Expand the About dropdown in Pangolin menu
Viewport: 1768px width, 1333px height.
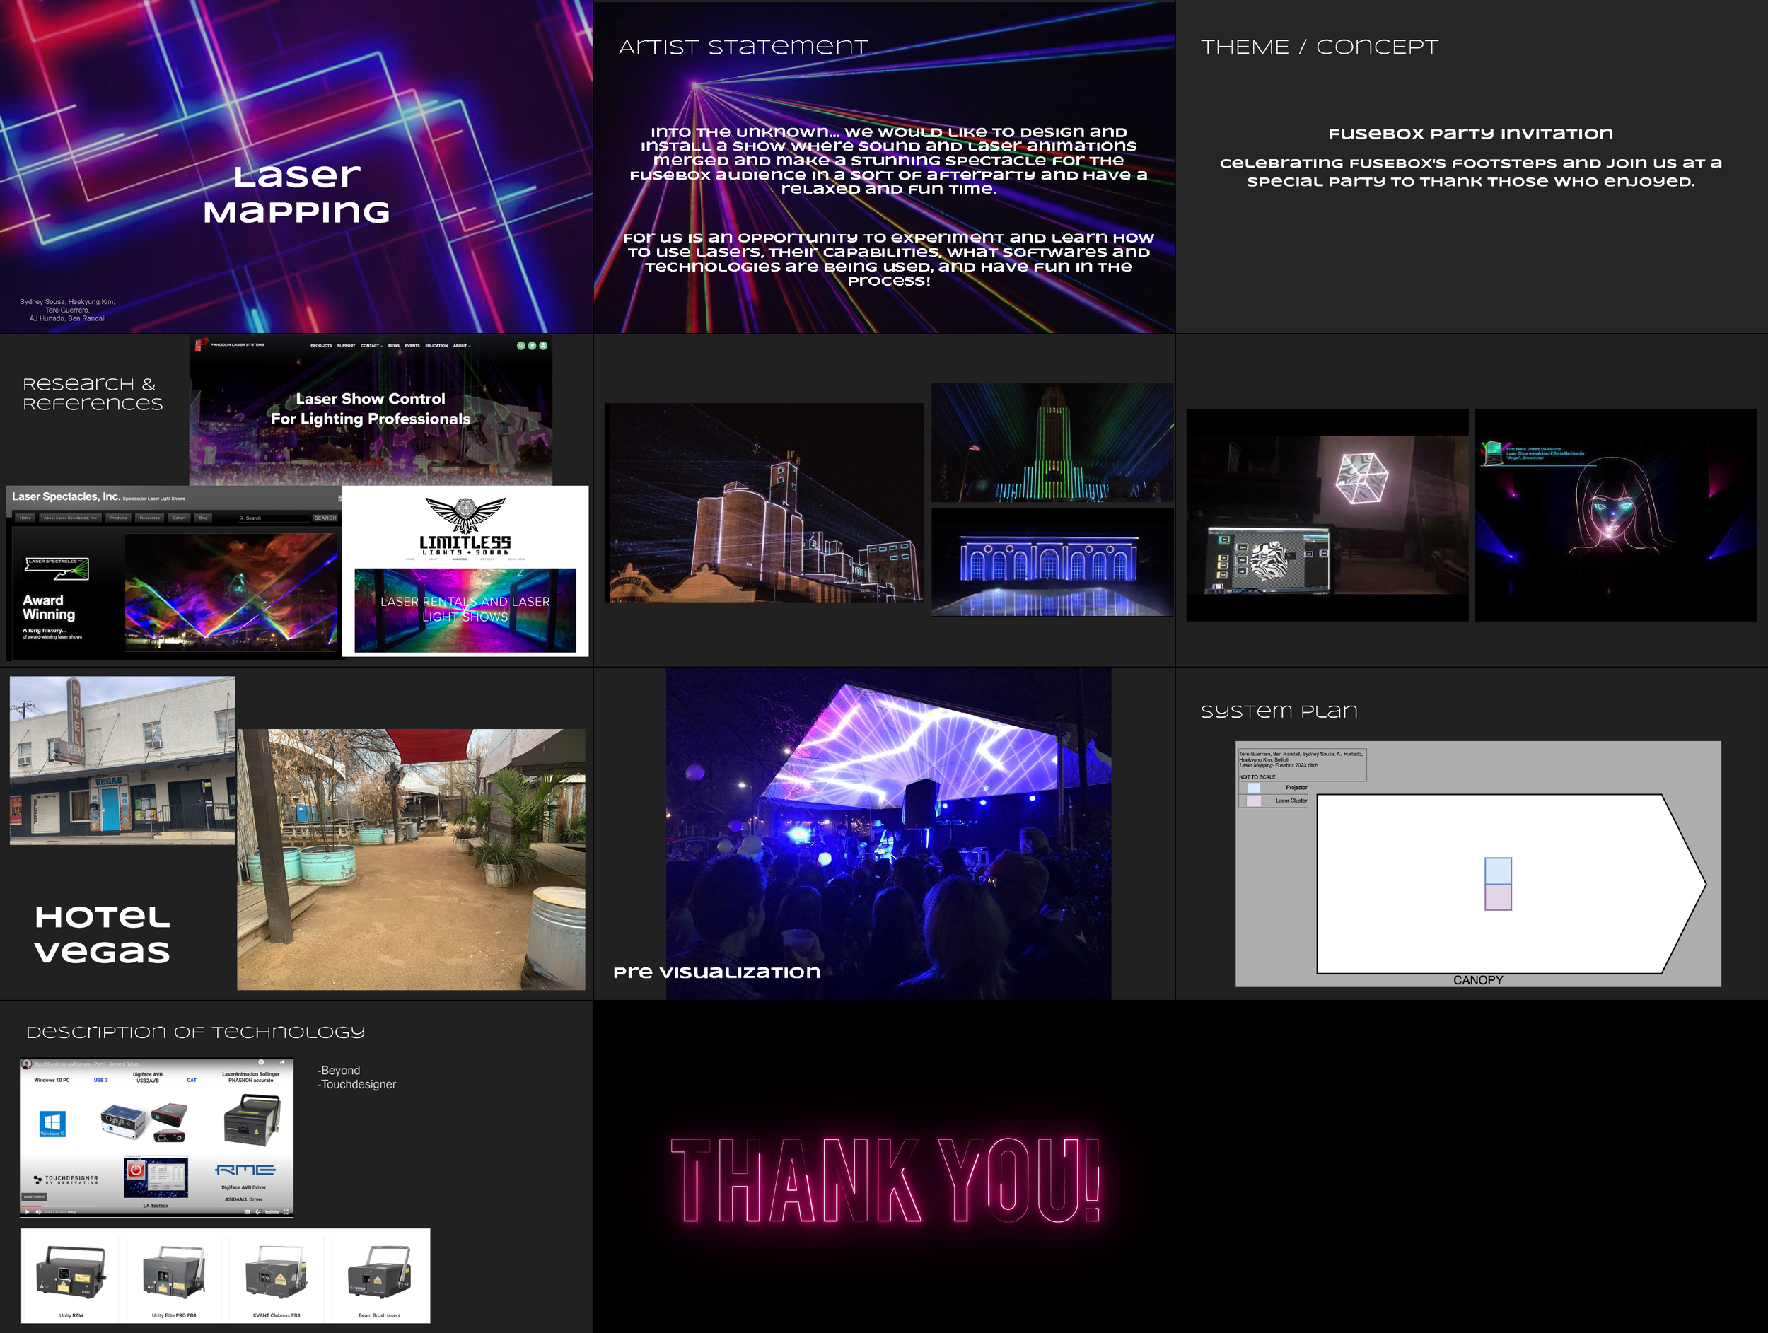[x=462, y=346]
